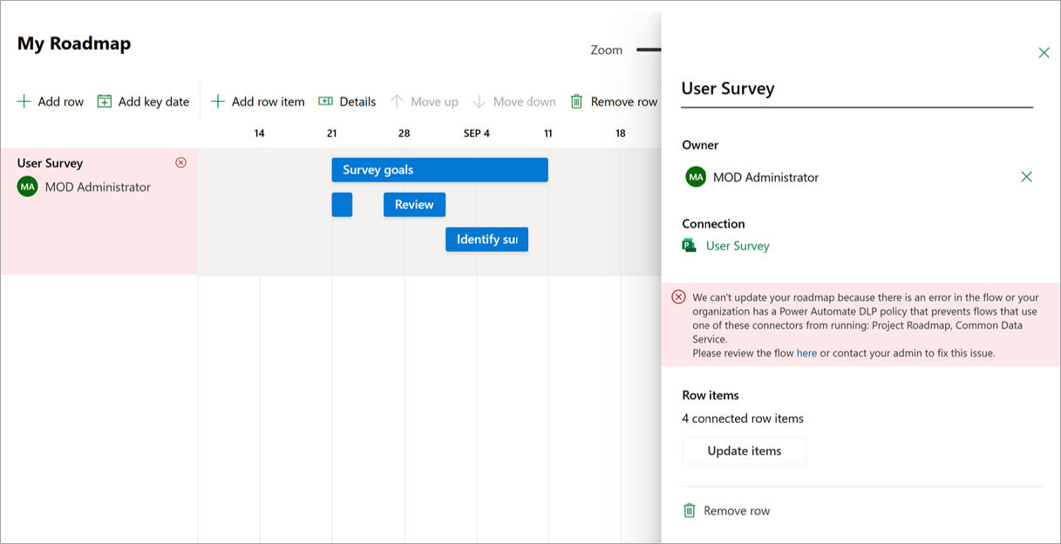Click the Add row item label

(269, 102)
